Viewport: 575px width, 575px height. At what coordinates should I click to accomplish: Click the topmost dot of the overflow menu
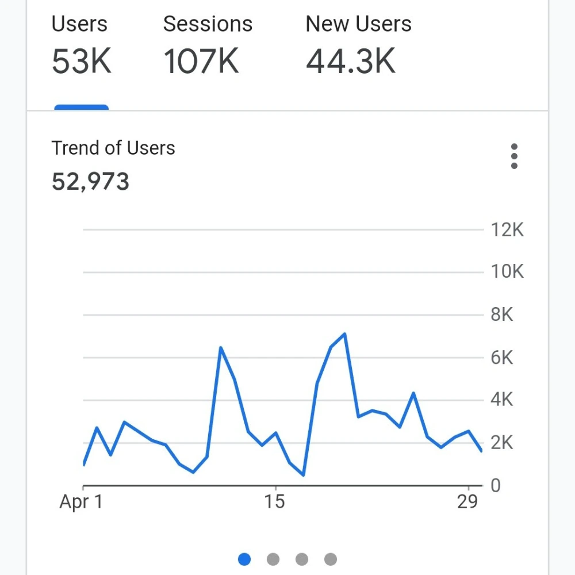coord(515,146)
